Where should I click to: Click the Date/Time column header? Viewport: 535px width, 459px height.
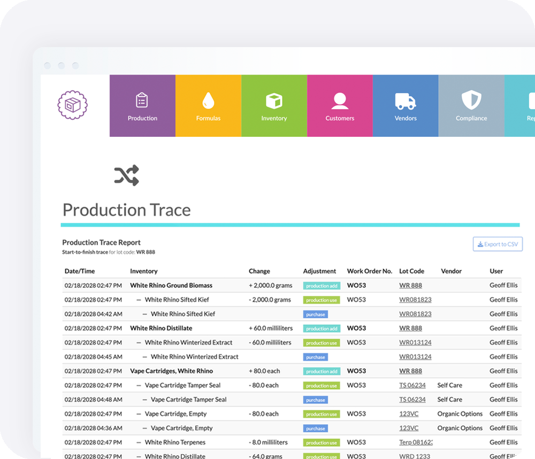click(80, 271)
